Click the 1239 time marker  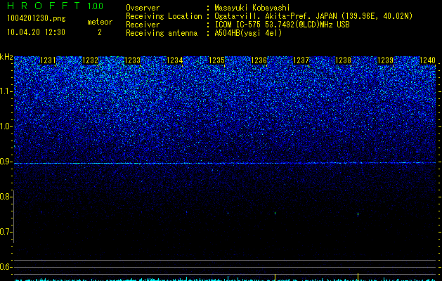[x=385, y=60]
